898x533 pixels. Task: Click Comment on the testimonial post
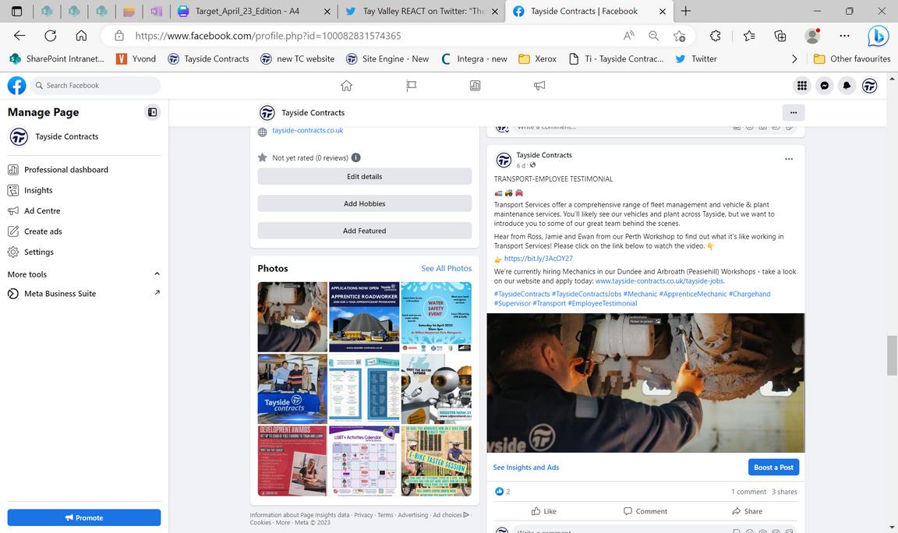click(x=645, y=511)
